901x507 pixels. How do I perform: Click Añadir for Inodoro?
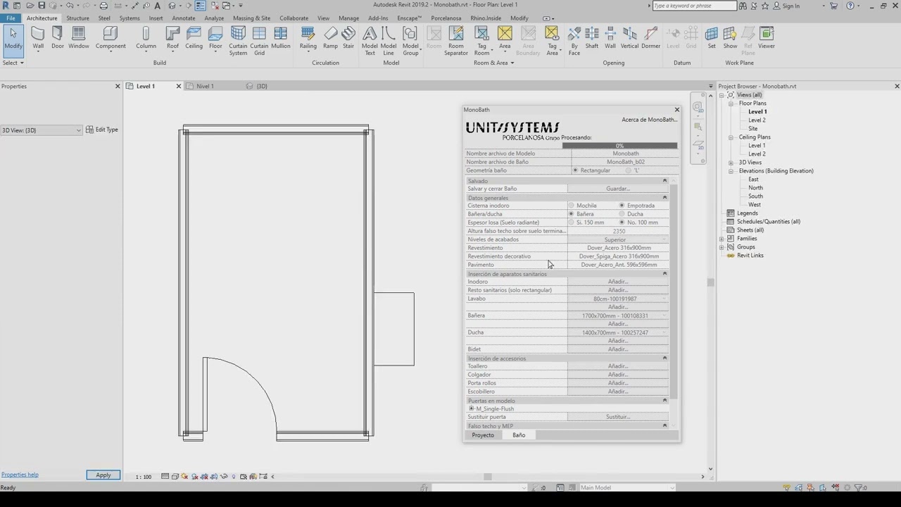618,282
